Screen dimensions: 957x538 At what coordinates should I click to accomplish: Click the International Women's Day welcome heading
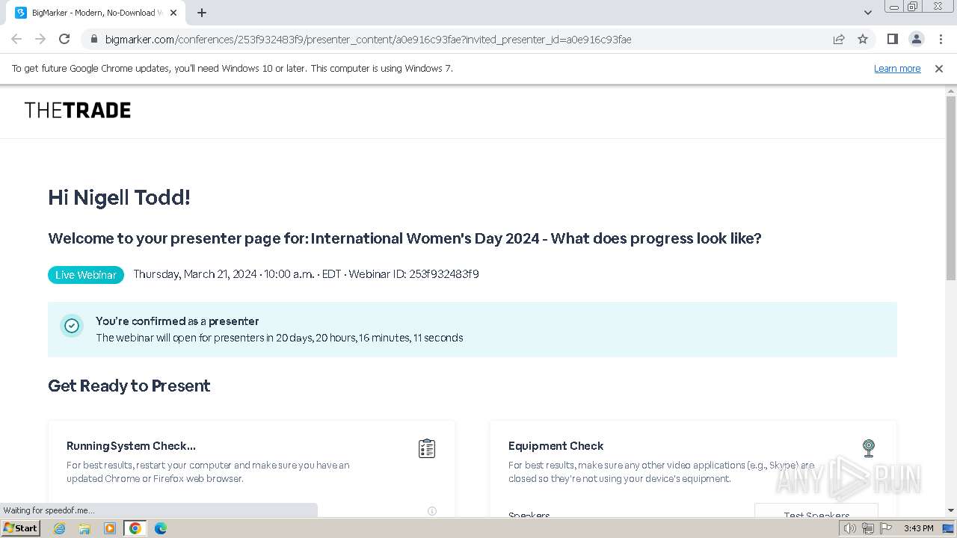pos(404,238)
